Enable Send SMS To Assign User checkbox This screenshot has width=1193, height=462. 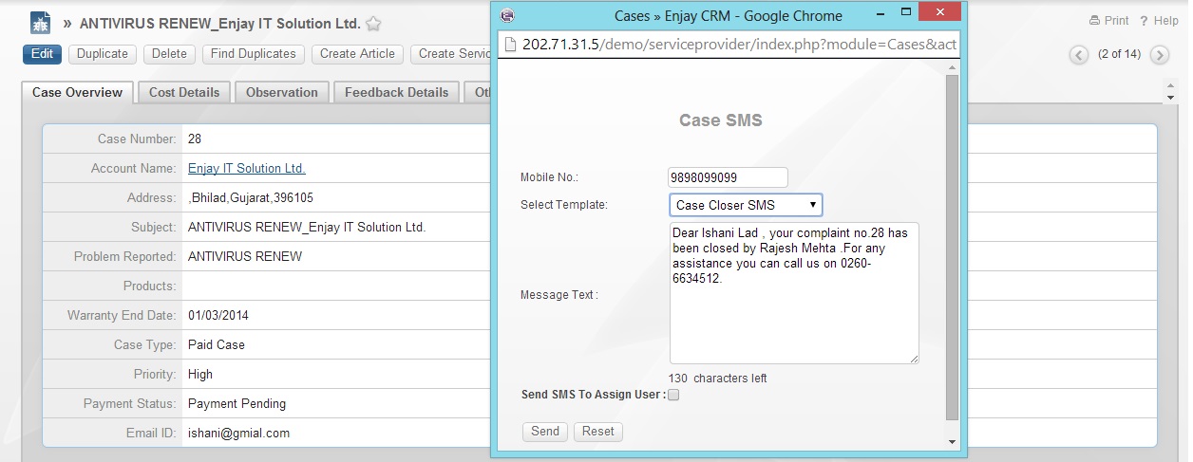[x=673, y=395]
